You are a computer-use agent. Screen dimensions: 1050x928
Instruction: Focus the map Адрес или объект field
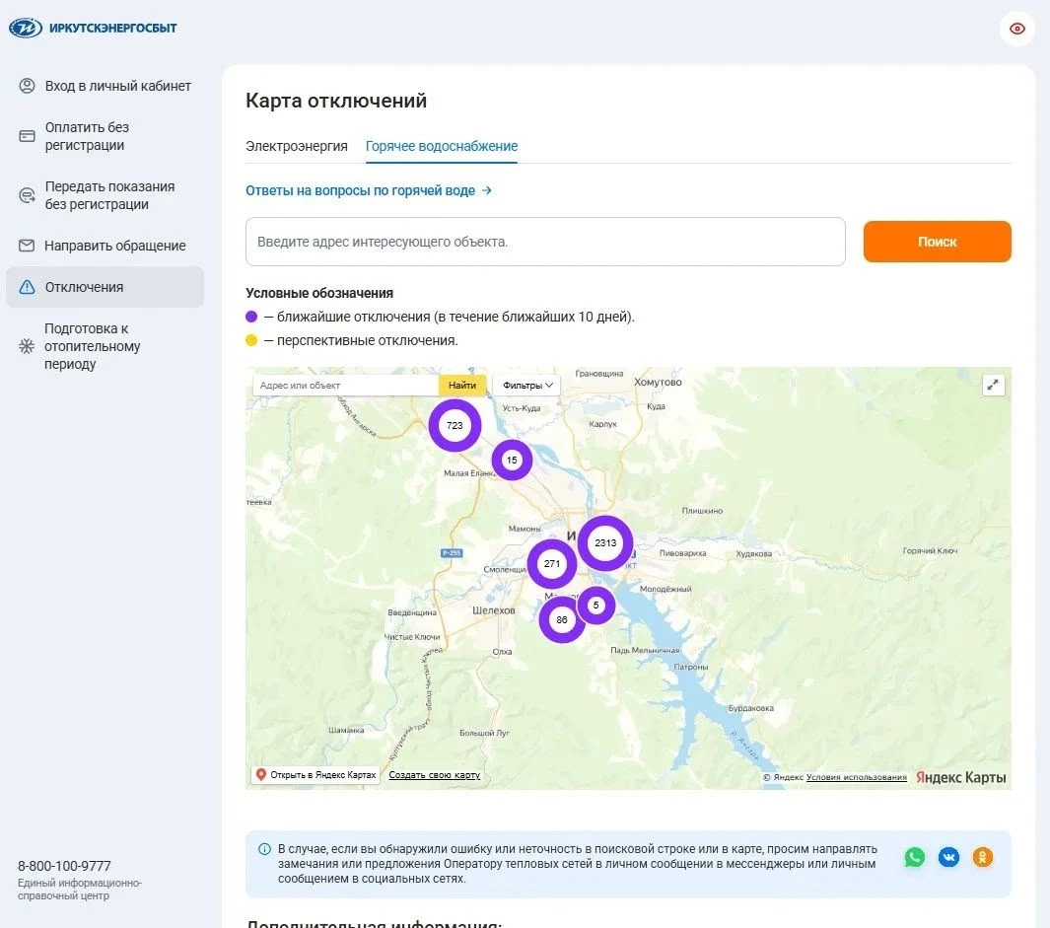pyautogui.click(x=345, y=386)
